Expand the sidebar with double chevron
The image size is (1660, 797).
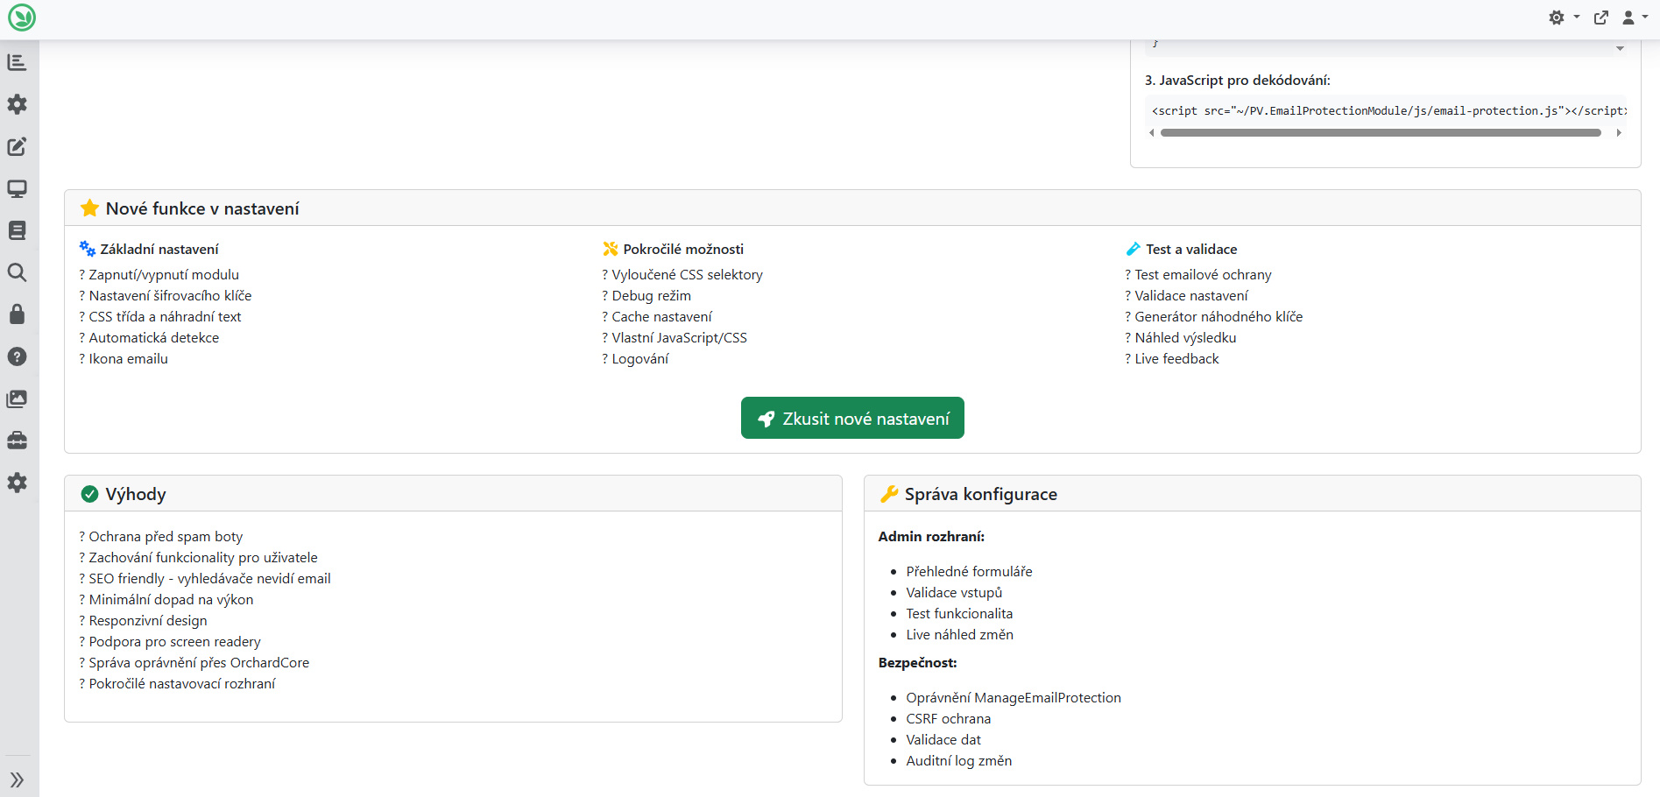click(x=17, y=779)
